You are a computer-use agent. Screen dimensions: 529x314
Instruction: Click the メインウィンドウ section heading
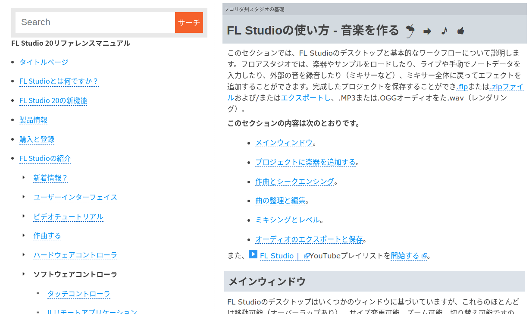[267, 282]
